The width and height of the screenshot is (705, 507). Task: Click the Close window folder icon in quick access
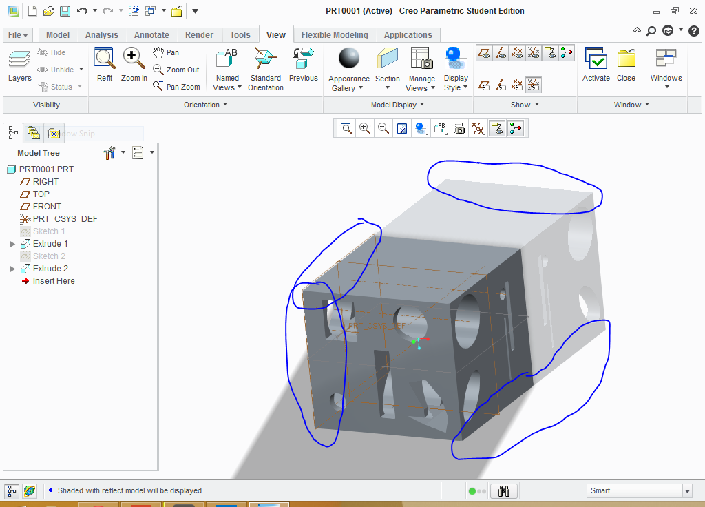point(176,11)
